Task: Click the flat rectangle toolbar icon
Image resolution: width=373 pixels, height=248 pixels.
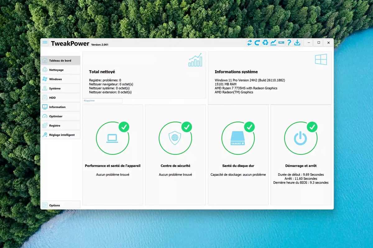Action: point(281,43)
